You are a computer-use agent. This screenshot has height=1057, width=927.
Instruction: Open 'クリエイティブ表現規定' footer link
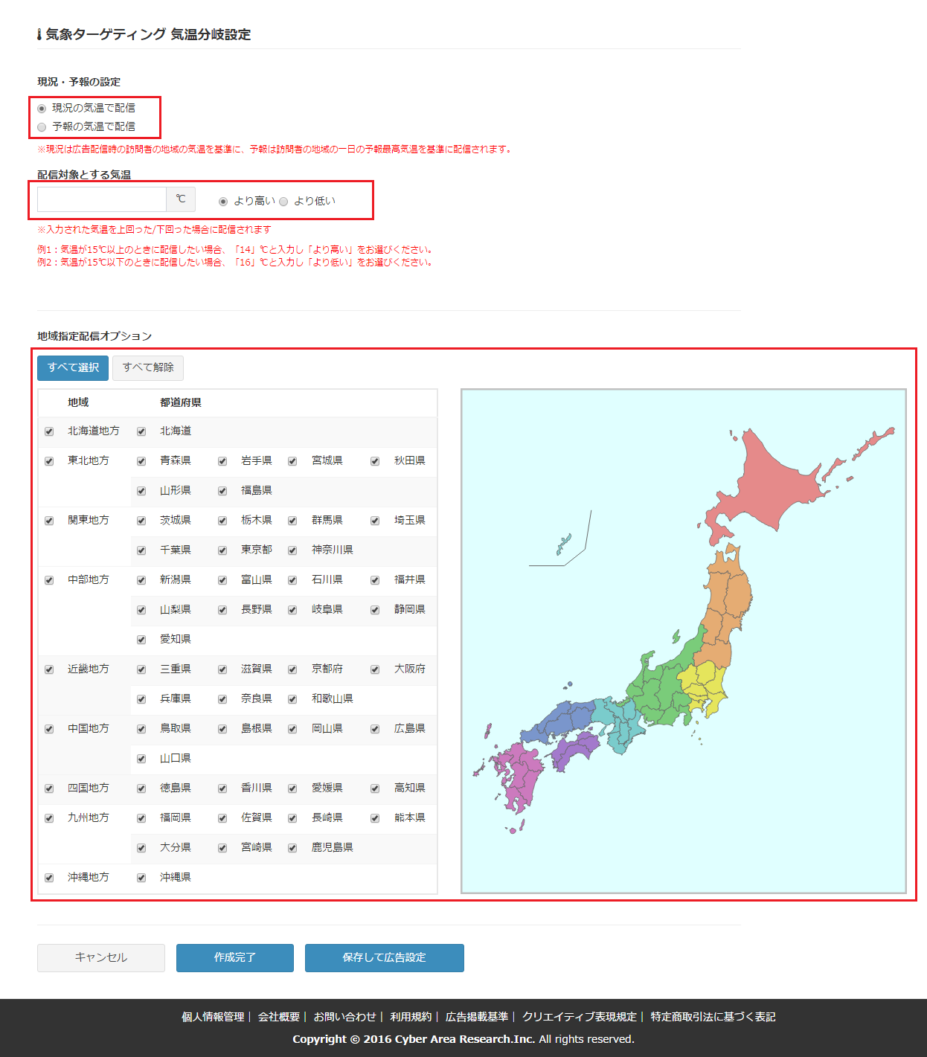coord(580,1017)
